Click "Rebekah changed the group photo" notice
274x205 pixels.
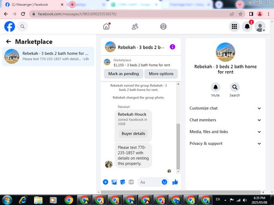tap(139, 97)
